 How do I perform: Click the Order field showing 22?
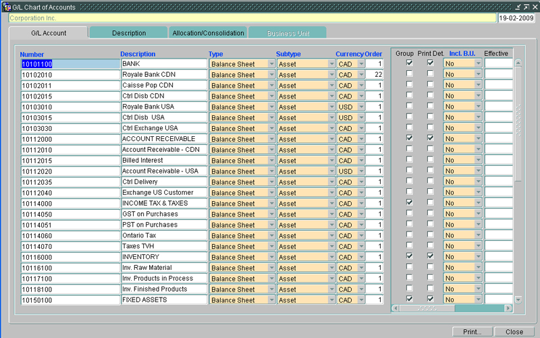(x=375, y=75)
